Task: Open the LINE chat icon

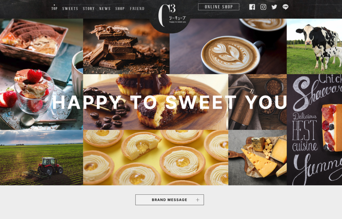Action: [285, 7]
